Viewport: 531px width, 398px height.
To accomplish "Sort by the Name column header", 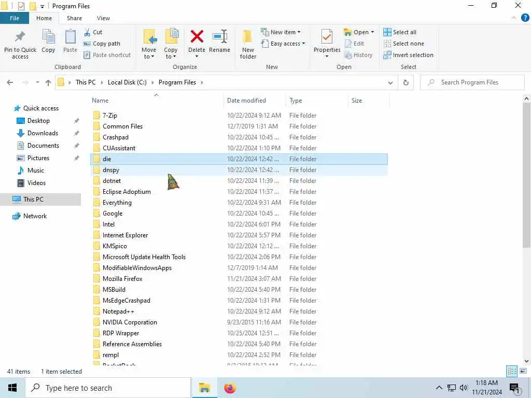I will (157, 101).
